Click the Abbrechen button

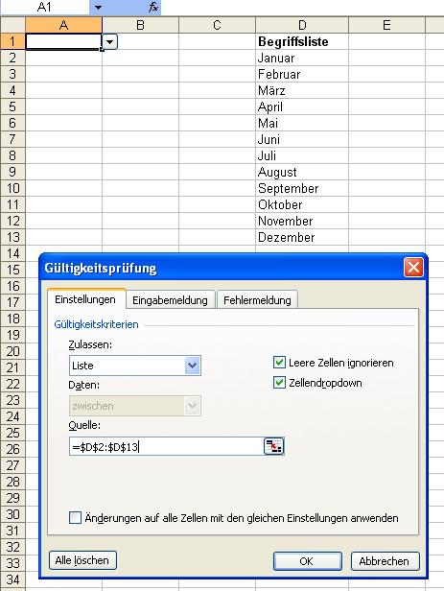pyautogui.click(x=385, y=561)
